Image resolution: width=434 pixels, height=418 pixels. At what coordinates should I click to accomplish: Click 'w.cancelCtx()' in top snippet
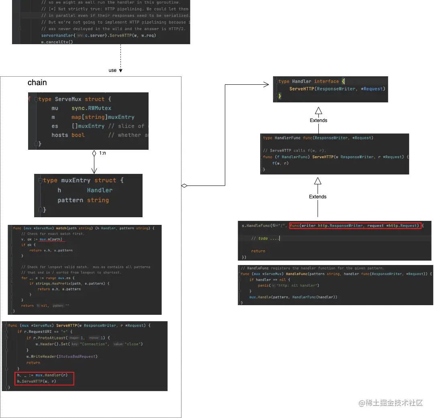(57, 42)
